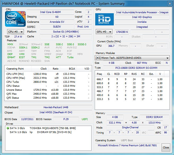This screenshot has width=174, height=155.
Task: Select the CPU Status row
Action: [48, 86]
